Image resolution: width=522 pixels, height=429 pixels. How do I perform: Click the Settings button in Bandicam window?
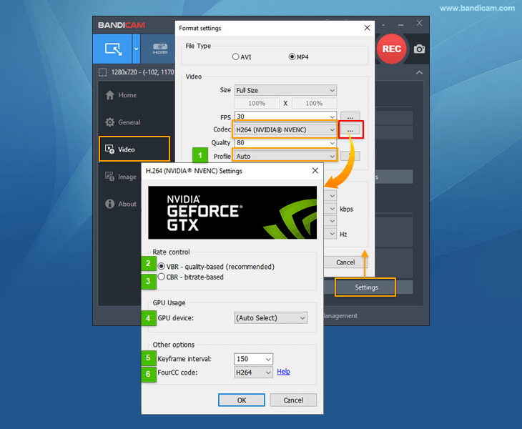tap(365, 287)
